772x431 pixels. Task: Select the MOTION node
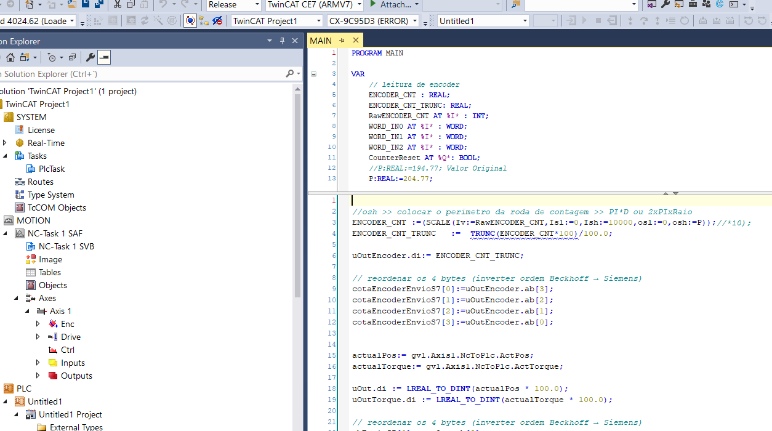tap(33, 220)
